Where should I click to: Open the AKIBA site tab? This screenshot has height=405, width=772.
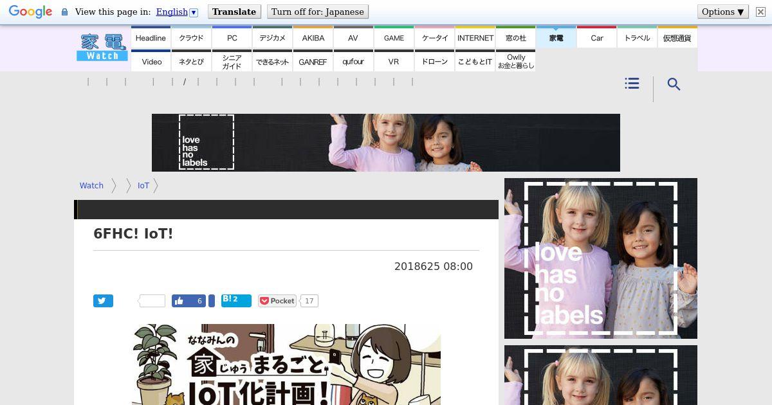[313, 38]
